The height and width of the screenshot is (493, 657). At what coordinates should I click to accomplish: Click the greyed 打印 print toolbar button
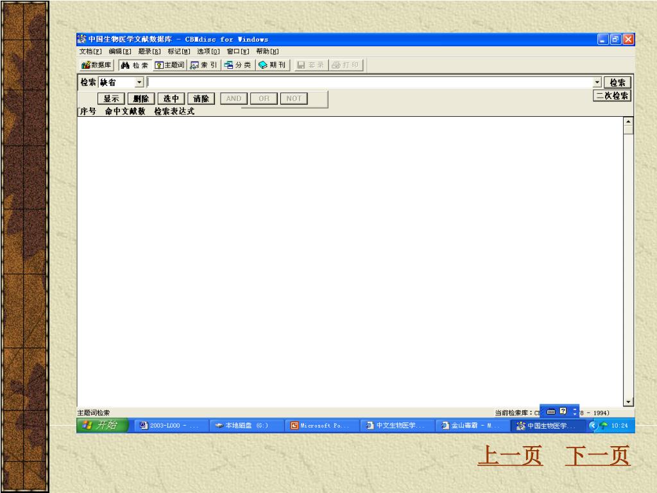[346, 65]
